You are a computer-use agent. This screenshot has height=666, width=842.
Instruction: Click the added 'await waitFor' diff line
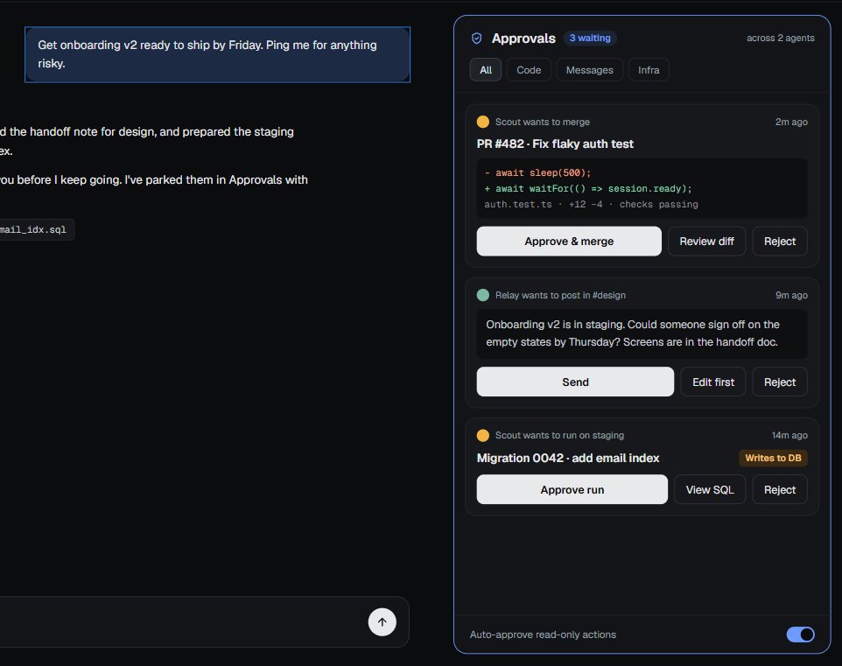coord(588,188)
